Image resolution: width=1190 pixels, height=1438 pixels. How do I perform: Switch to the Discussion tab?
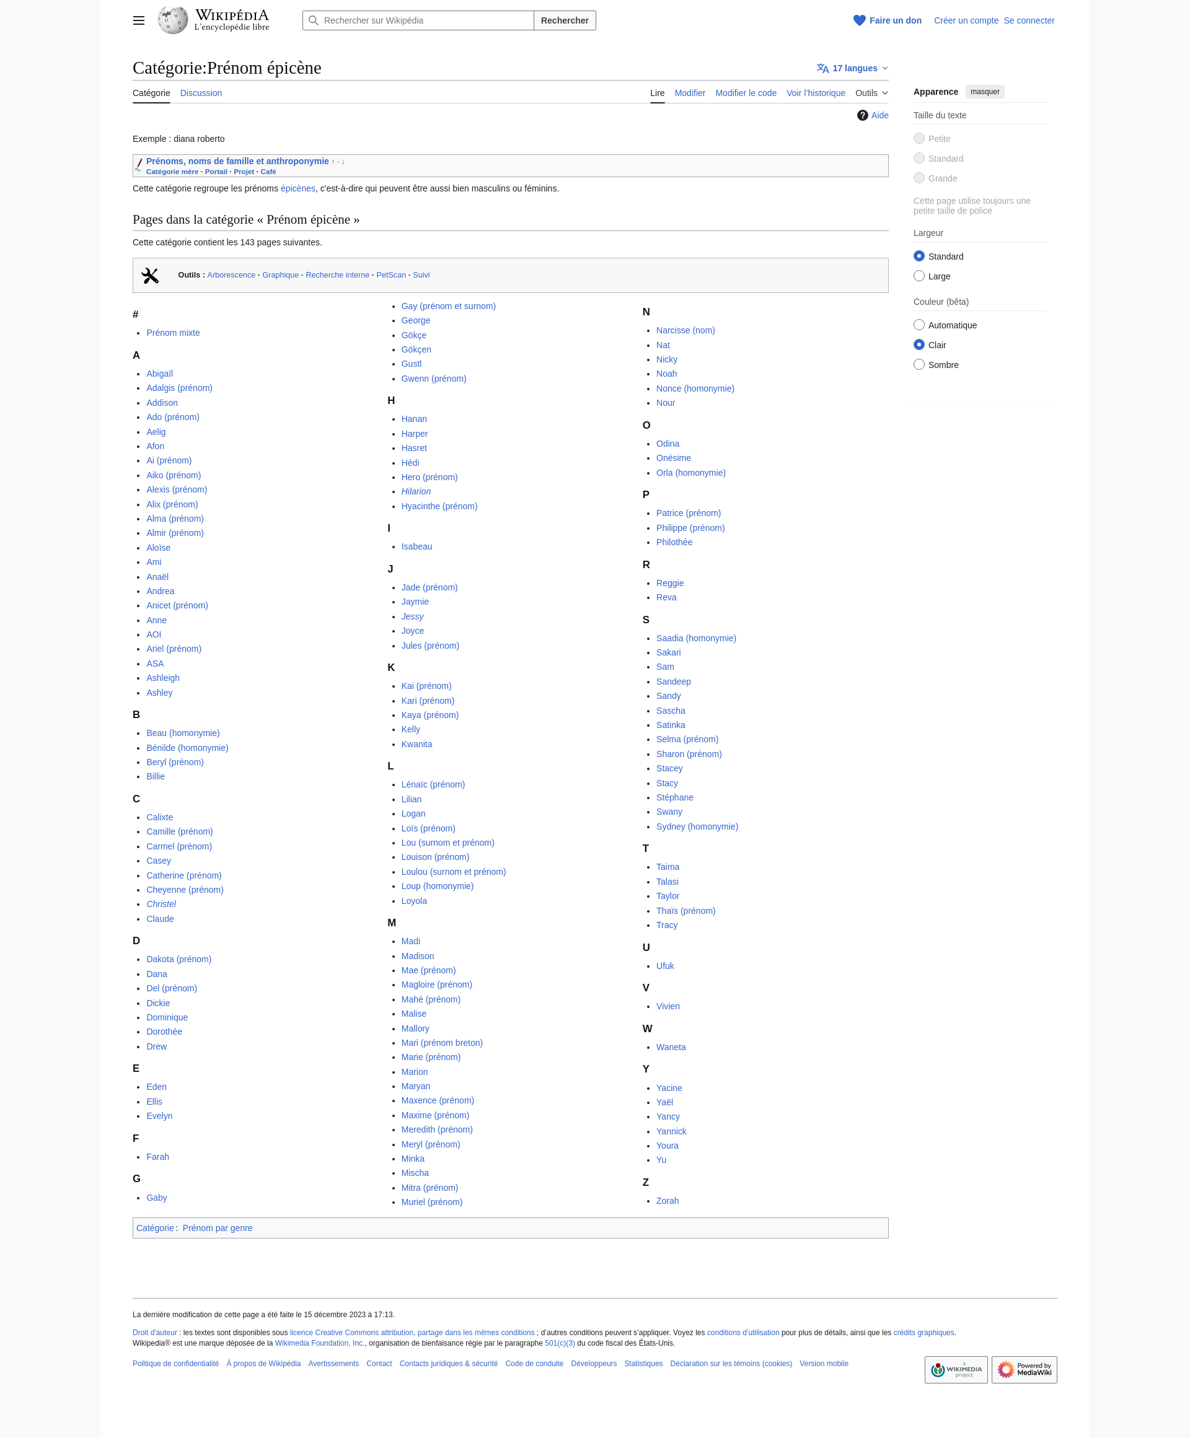point(201,93)
